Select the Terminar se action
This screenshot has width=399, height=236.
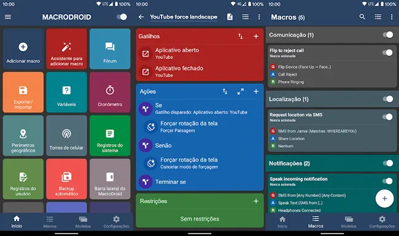click(199, 181)
